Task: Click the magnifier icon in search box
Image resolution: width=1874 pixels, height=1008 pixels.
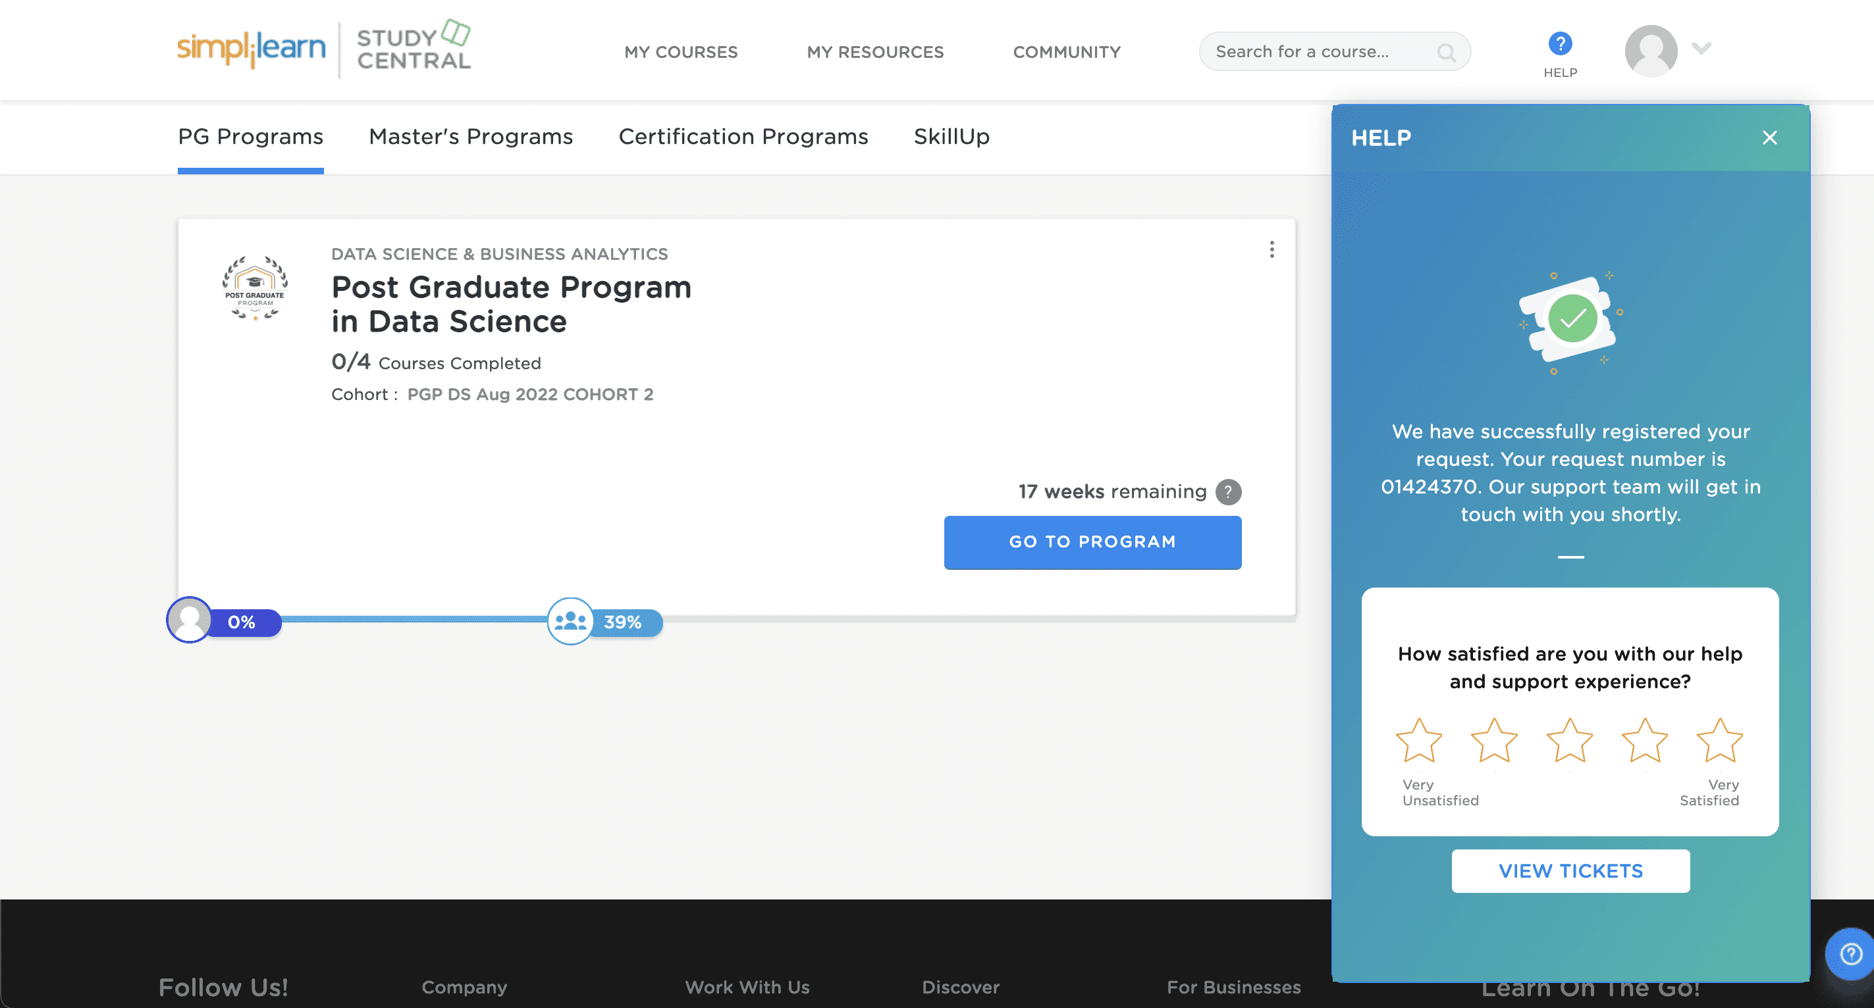Action: click(1446, 51)
